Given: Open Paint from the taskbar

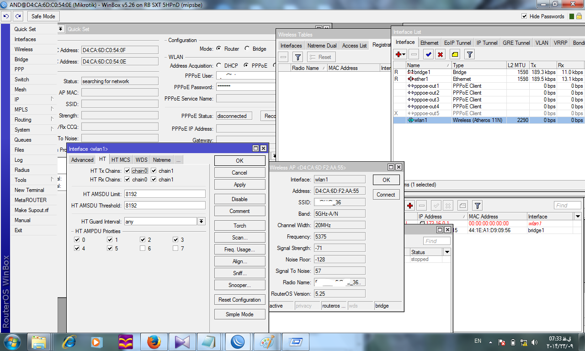Looking at the screenshot, I should [267, 342].
